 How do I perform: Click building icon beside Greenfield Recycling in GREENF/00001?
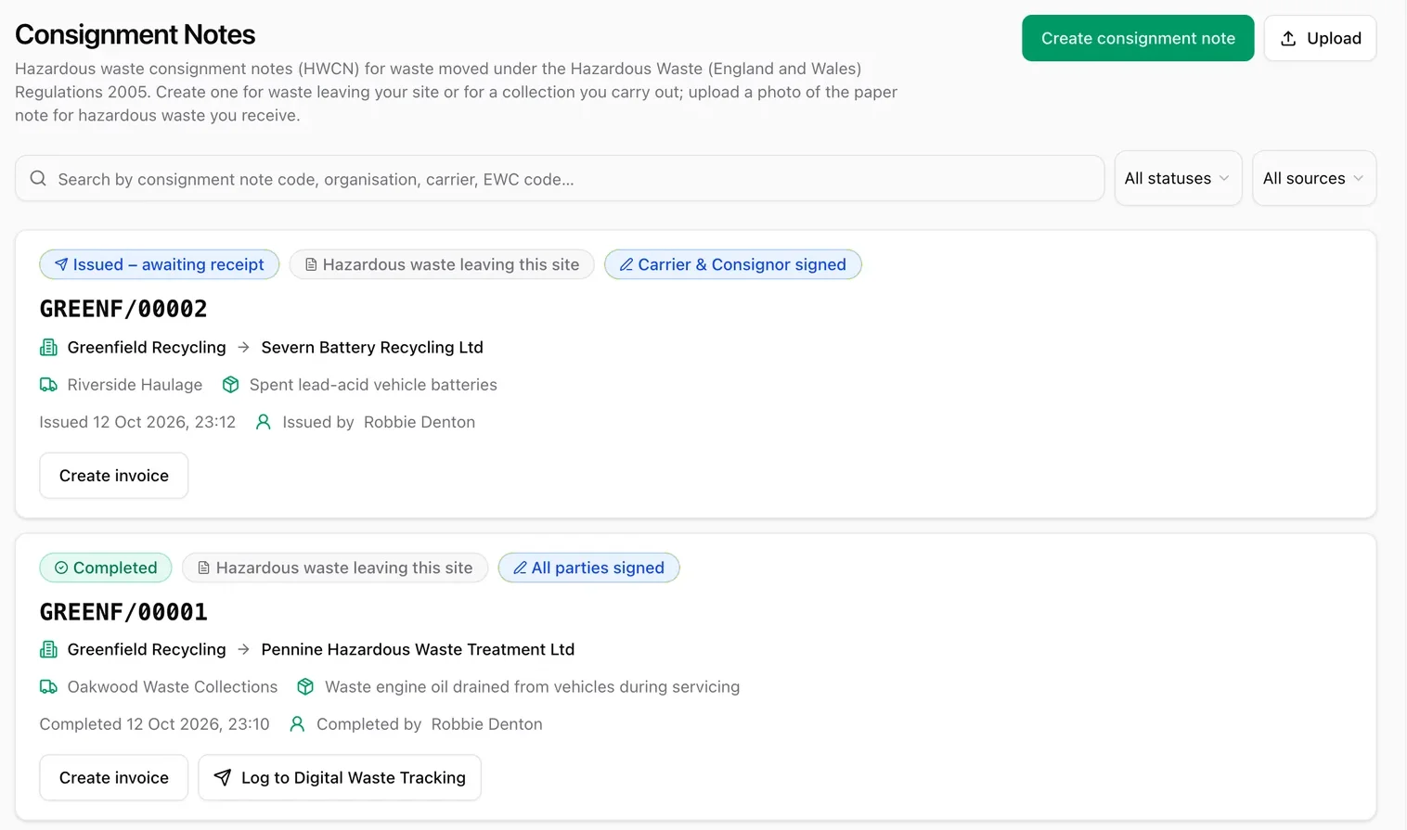click(48, 649)
